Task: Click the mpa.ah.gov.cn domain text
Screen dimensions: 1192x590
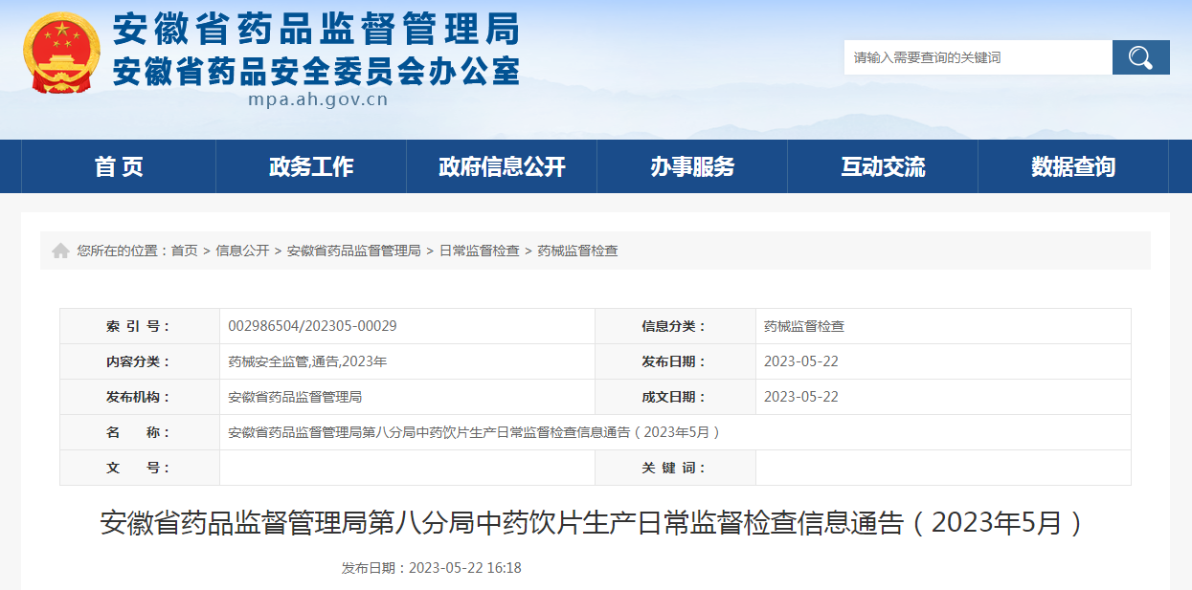Action: pyautogui.click(x=317, y=98)
